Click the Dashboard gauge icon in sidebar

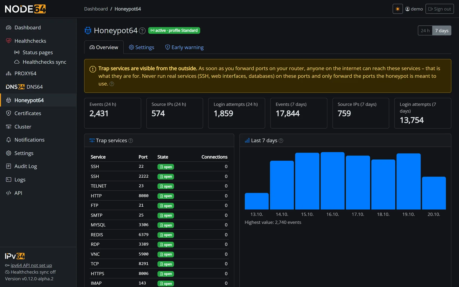9,28
